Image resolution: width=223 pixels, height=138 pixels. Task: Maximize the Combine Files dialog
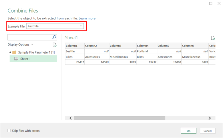tap(211, 3)
